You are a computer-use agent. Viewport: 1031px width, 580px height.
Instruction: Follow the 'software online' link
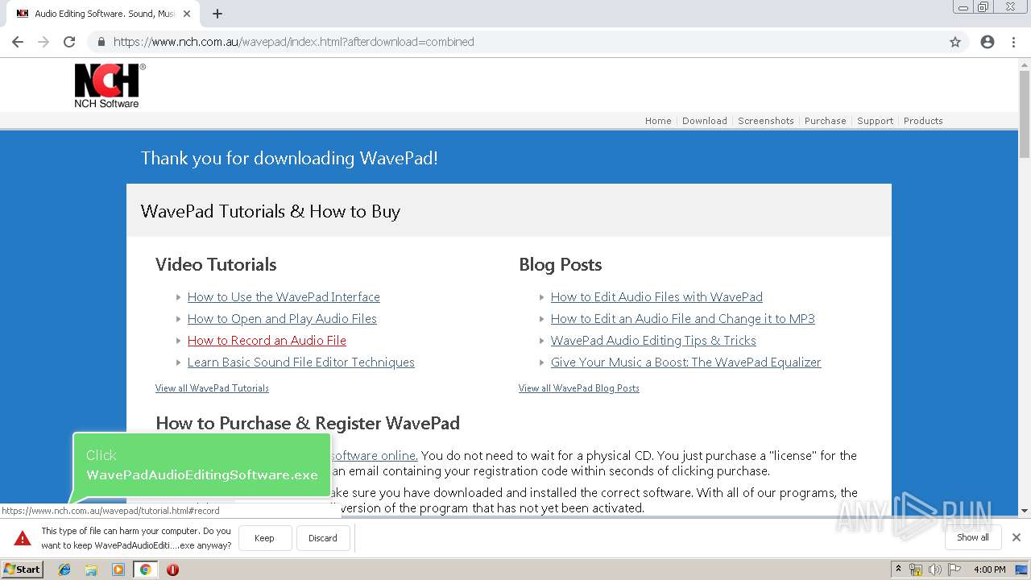click(374, 456)
